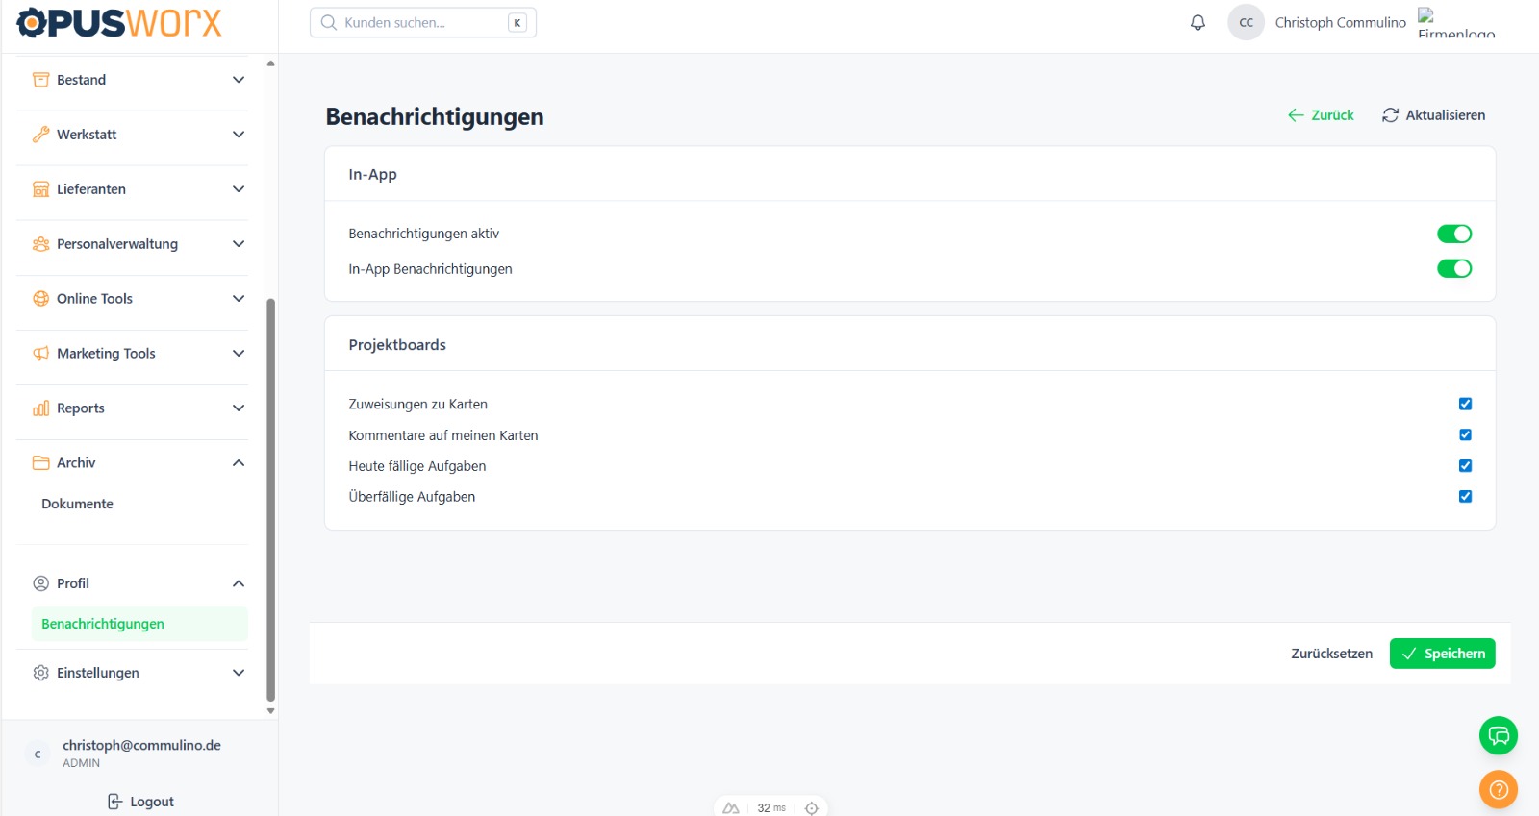
Task: Click the Reports bar chart icon
Action: coord(40,408)
